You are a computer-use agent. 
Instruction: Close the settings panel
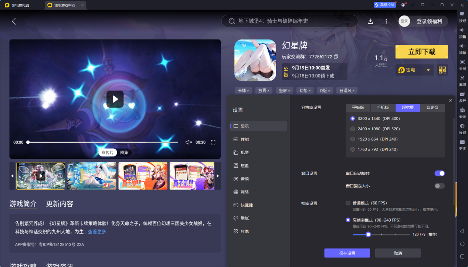tap(450, 100)
